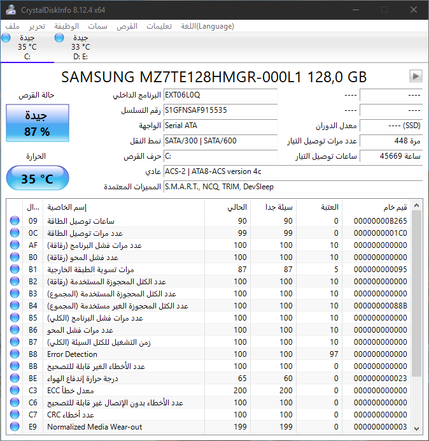
Task: Click the status orb in row BE
Action: [x=15, y=378]
